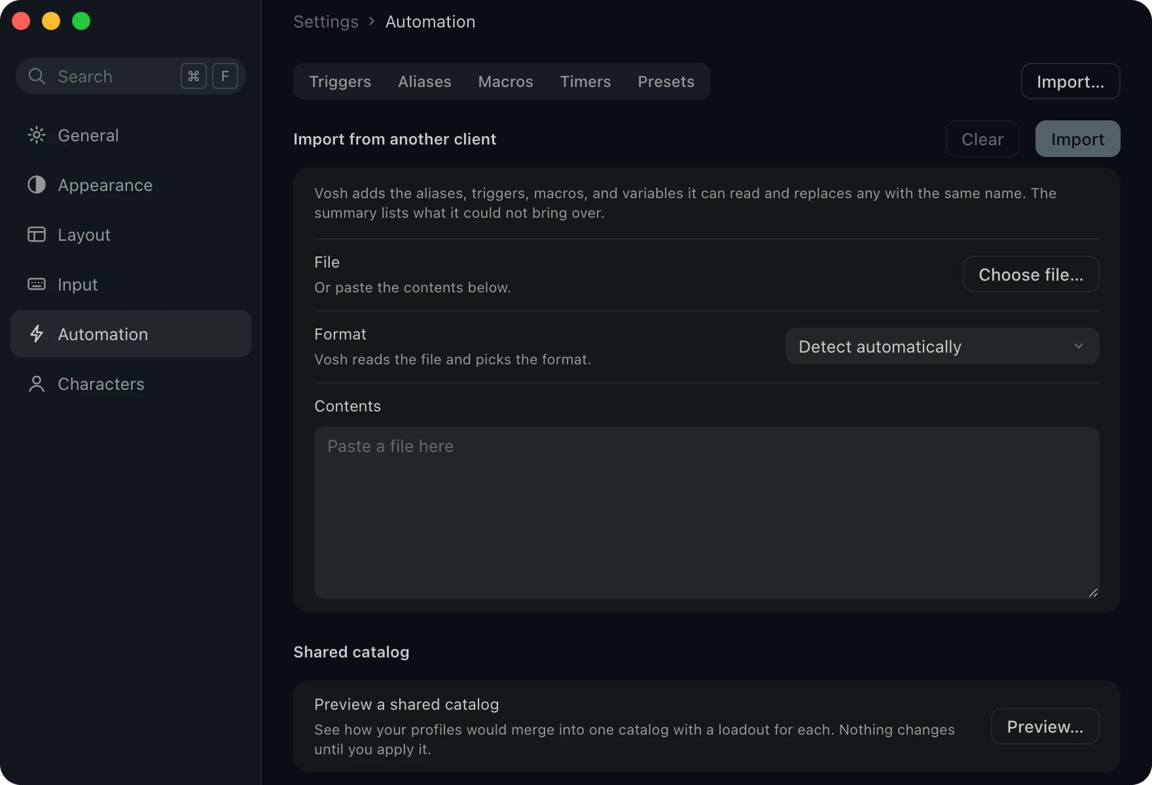1152x785 pixels.
Task: Click the highlighted Import button
Action: [x=1077, y=139]
